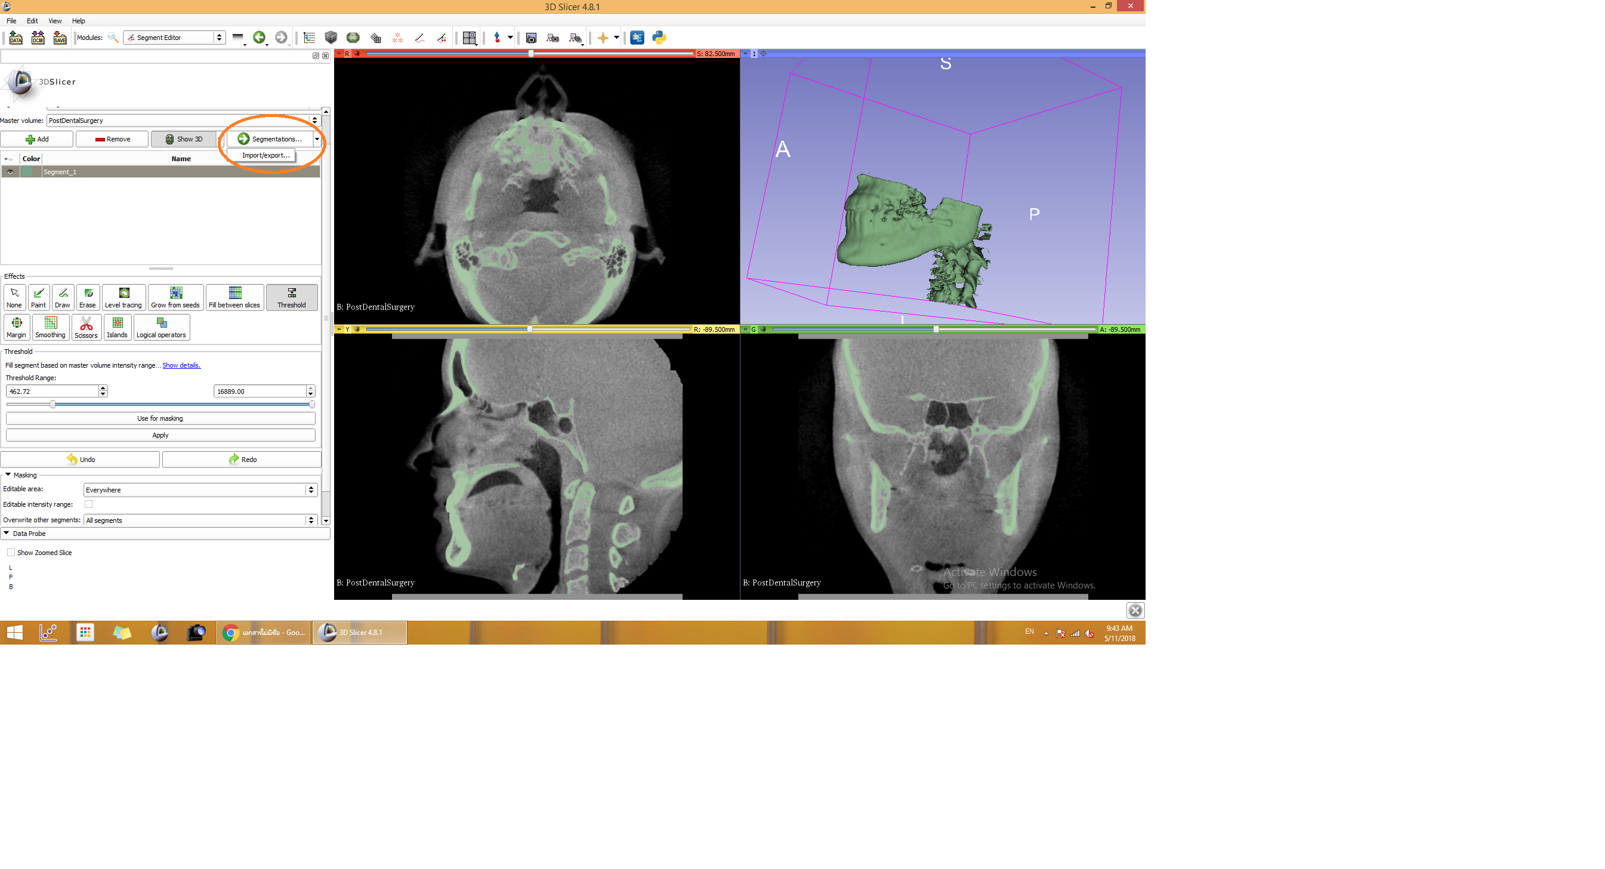The width and height of the screenshot is (1605, 869).
Task: Click the Add segment button
Action: pos(37,139)
